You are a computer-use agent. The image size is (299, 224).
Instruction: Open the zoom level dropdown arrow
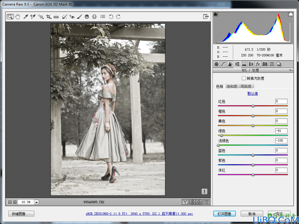click(x=37, y=202)
